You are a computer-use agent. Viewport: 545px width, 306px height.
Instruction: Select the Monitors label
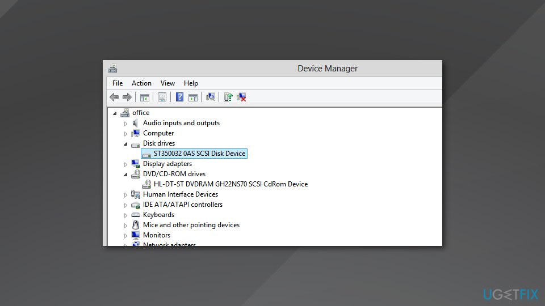(157, 235)
